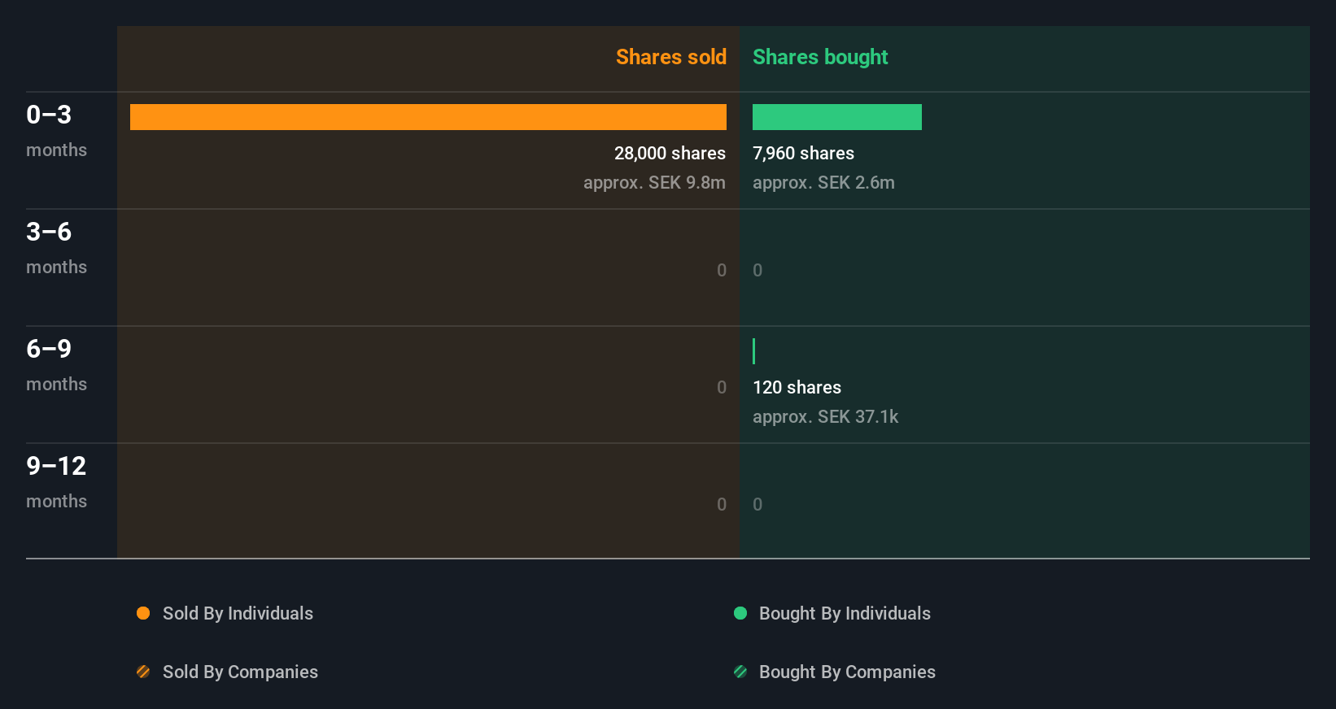Select the thin green 120 shares bar

click(754, 351)
